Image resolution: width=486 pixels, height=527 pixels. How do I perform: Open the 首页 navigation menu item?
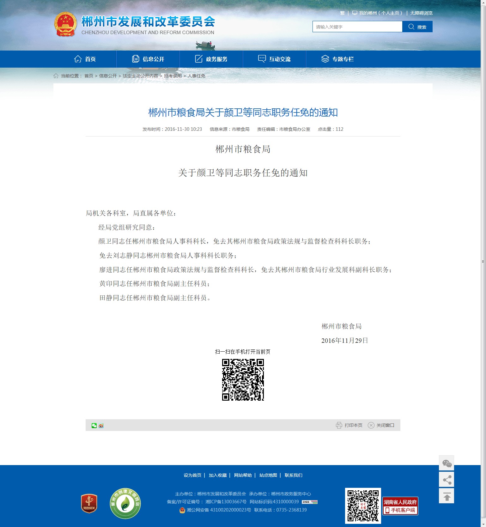pyautogui.click(x=85, y=59)
